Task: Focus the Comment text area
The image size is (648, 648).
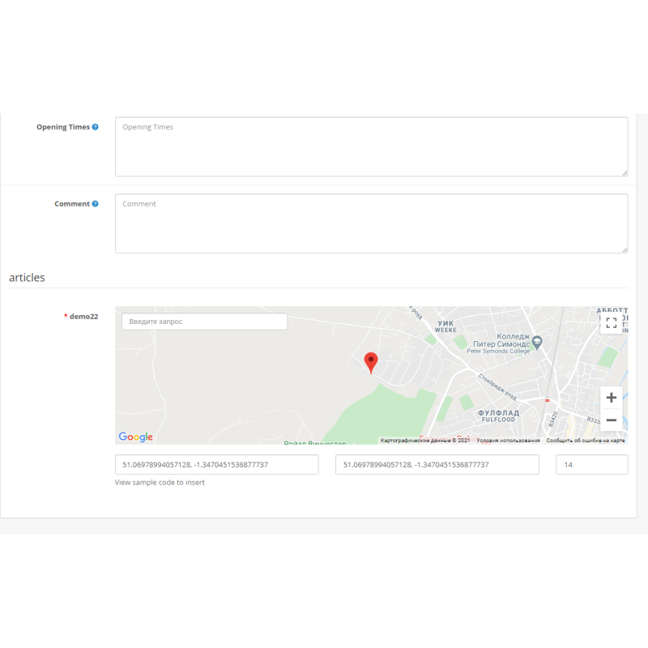Action: pyautogui.click(x=371, y=224)
